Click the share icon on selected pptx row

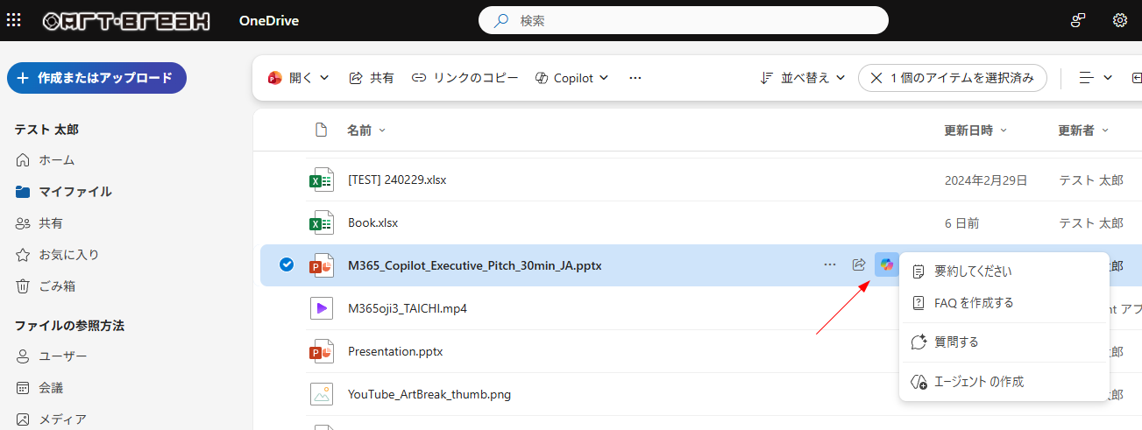859,264
